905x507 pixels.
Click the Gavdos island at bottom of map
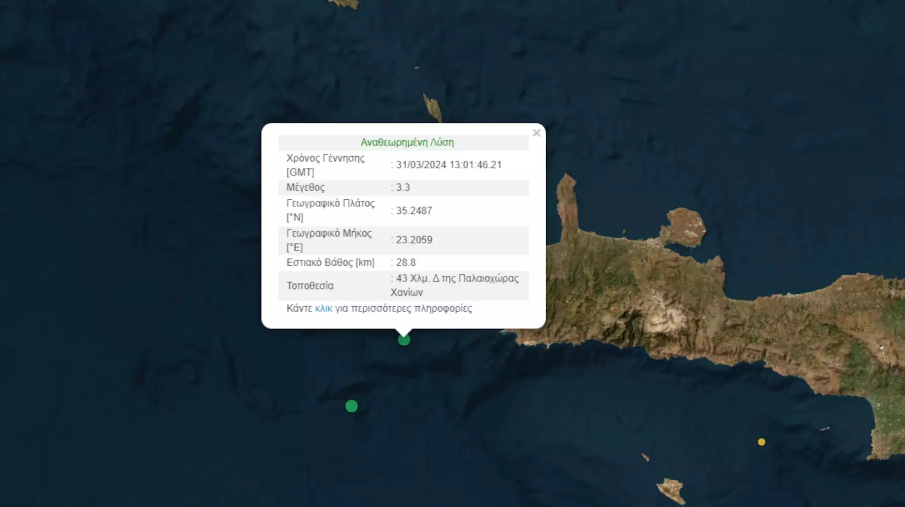672,491
